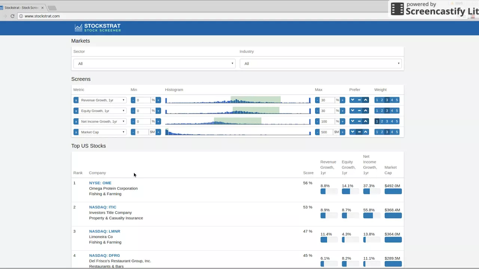Screen dimensions: 479x269
Task: Click the site info icon in address bar
Action: [x=21, y=16]
